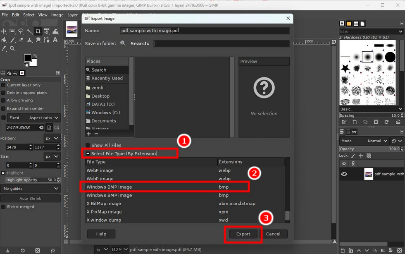Viewport: 405px width, 254px height.
Task: Click the Export button
Action: pyautogui.click(x=243, y=234)
